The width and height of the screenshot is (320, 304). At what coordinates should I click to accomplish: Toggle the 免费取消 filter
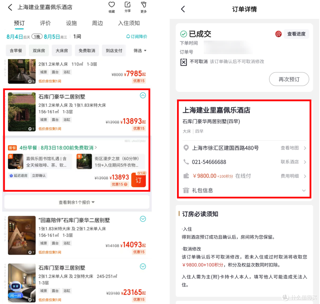click(x=87, y=51)
